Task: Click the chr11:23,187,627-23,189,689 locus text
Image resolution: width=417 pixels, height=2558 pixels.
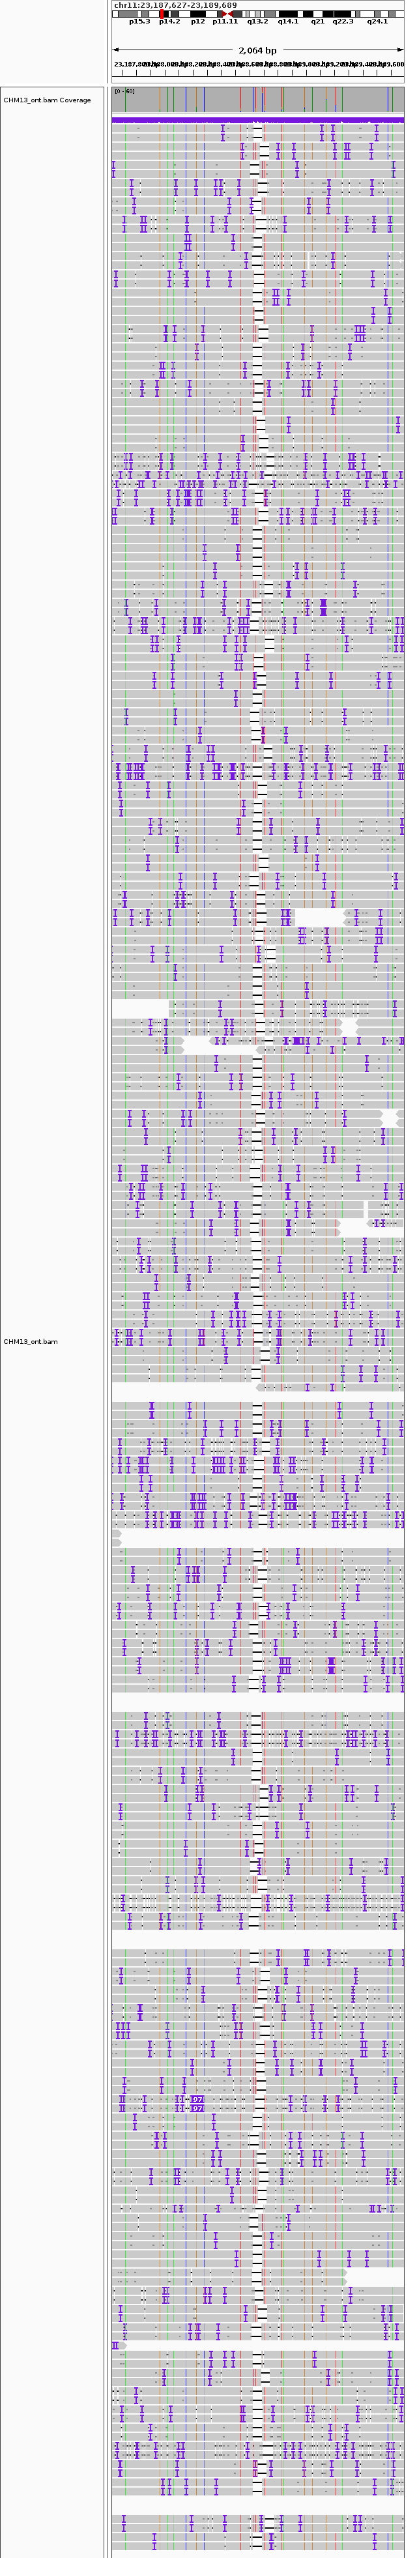Action: click(x=175, y=5)
